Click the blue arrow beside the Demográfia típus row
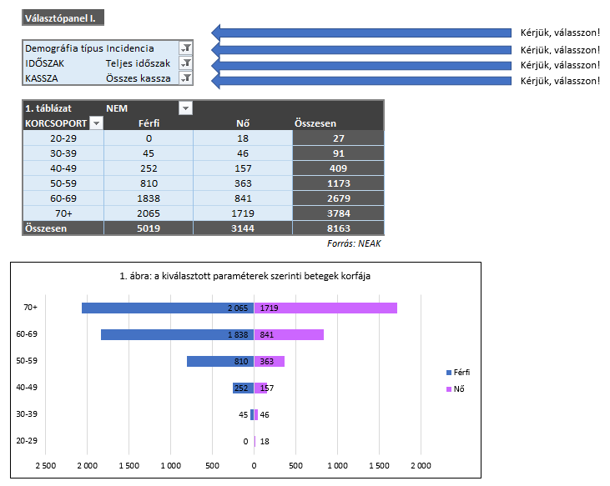The height and width of the screenshot is (486, 610). [360, 49]
